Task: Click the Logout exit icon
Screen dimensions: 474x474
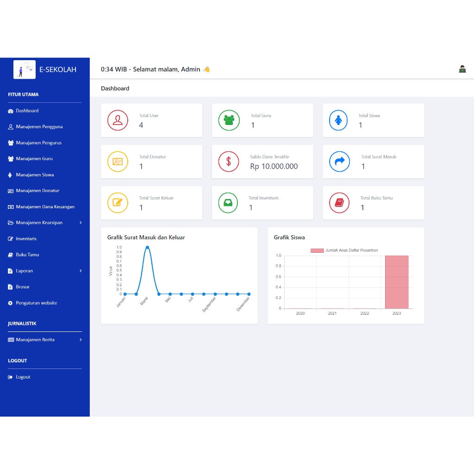Action: click(10, 377)
